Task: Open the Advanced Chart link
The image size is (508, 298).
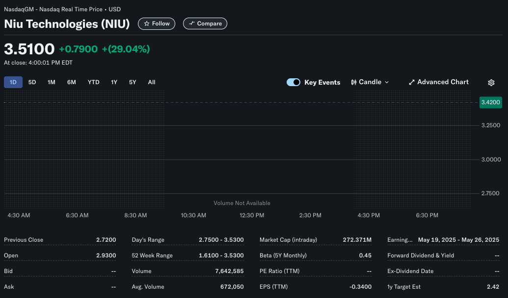Action: pos(439,82)
